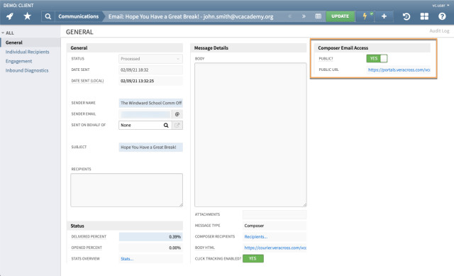Open the Audit Log link
The height and width of the screenshot is (276, 454).
[439, 31]
